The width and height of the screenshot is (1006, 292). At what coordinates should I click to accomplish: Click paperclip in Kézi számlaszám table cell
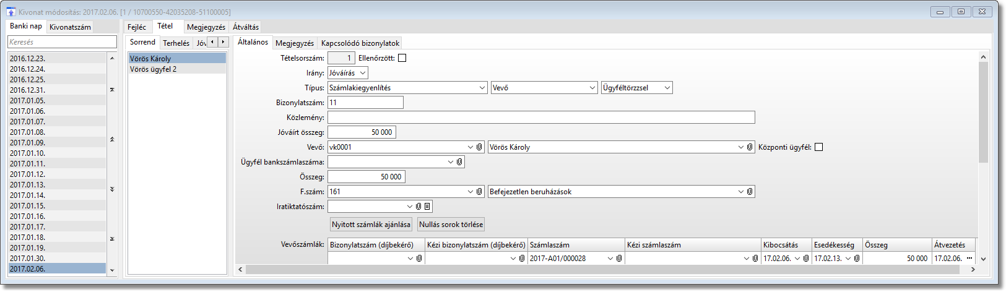[x=755, y=259]
